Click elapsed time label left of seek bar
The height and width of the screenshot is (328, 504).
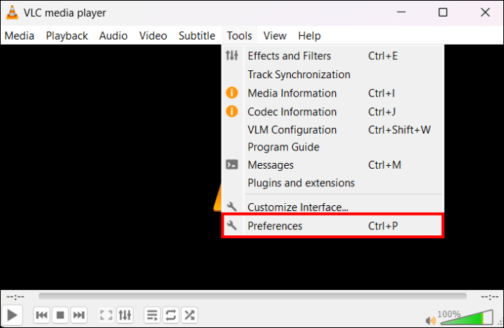(15, 297)
